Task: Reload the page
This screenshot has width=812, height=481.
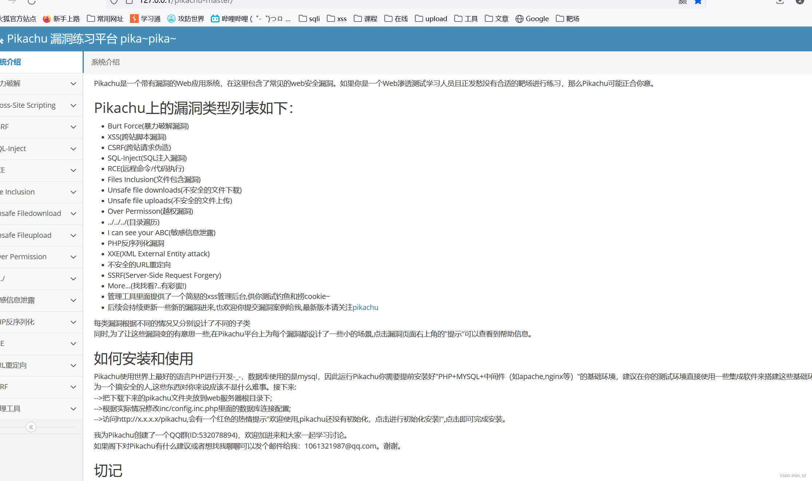Action: coord(32,2)
